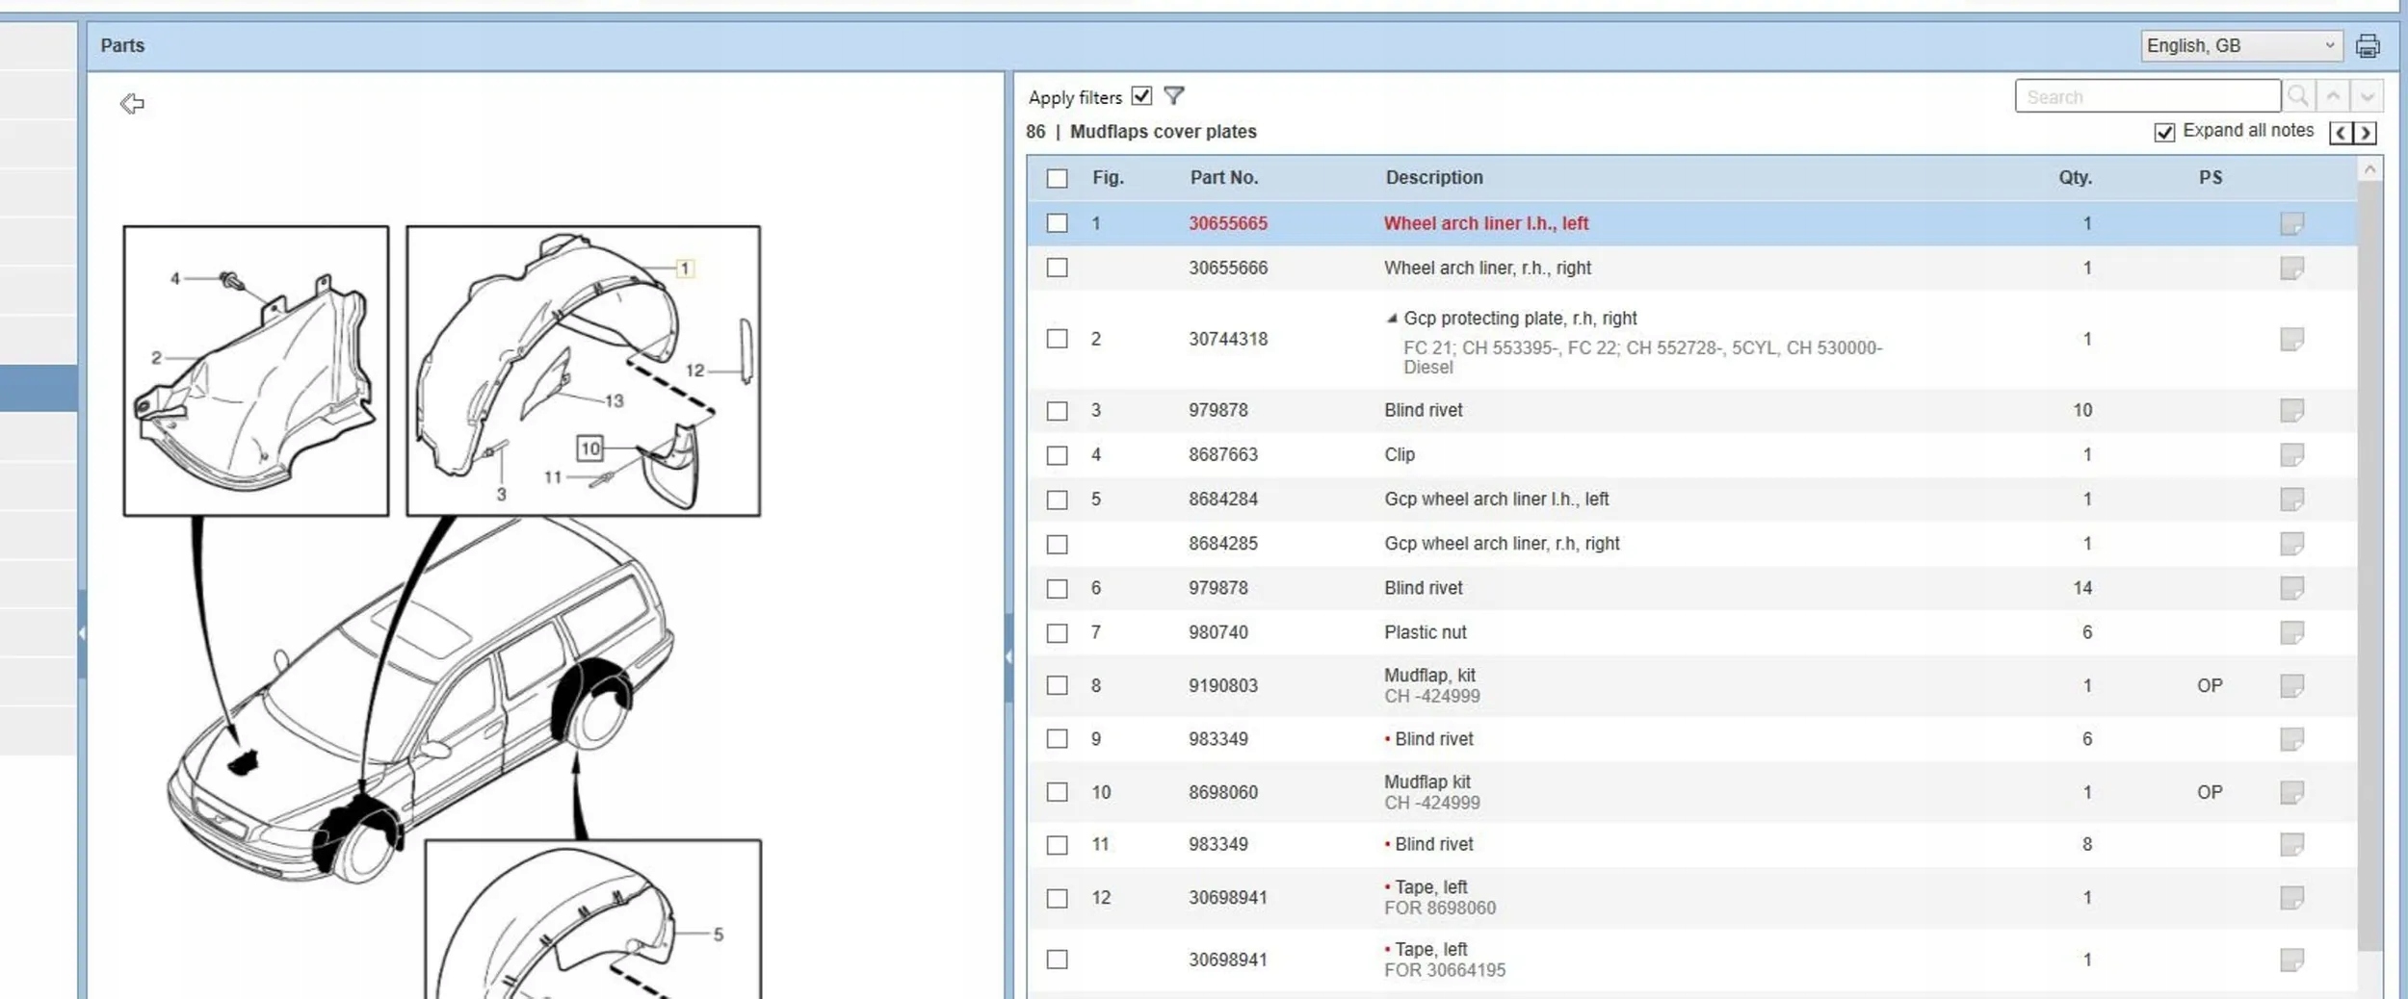Select all parts with header checkbox
Viewport: 2408px width, 999px height.
pyautogui.click(x=1058, y=178)
